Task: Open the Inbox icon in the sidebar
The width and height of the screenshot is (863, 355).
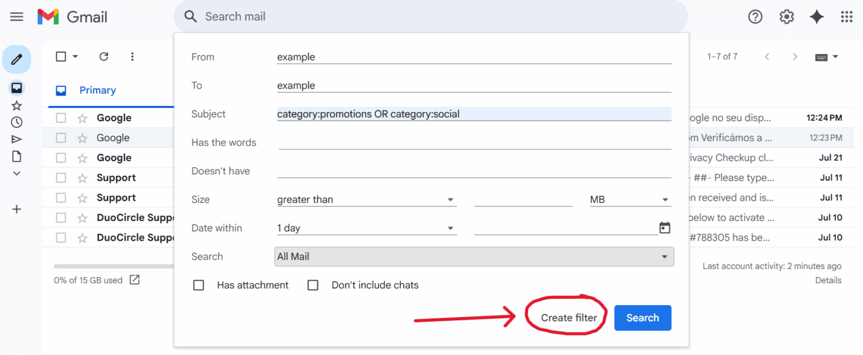Action: pyautogui.click(x=17, y=88)
